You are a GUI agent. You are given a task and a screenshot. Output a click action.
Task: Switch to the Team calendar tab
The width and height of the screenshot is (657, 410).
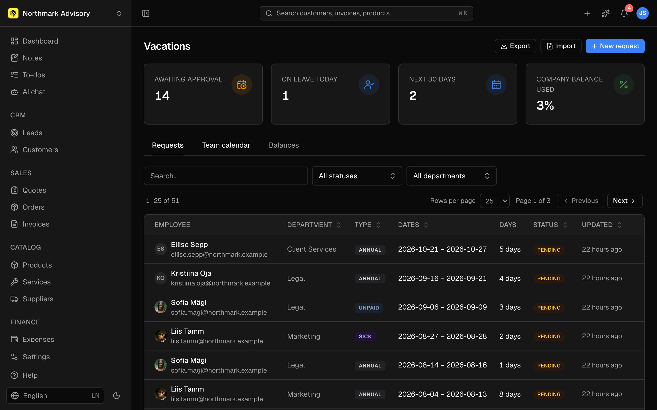tap(226, 145)
